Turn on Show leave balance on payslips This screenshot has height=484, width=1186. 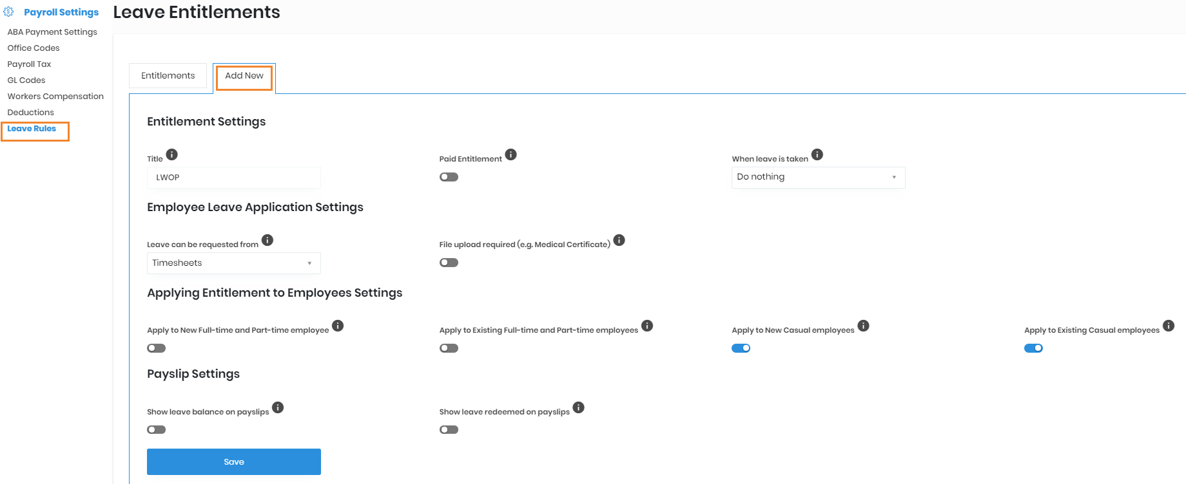pyautogui.click(x=156, y=430)
